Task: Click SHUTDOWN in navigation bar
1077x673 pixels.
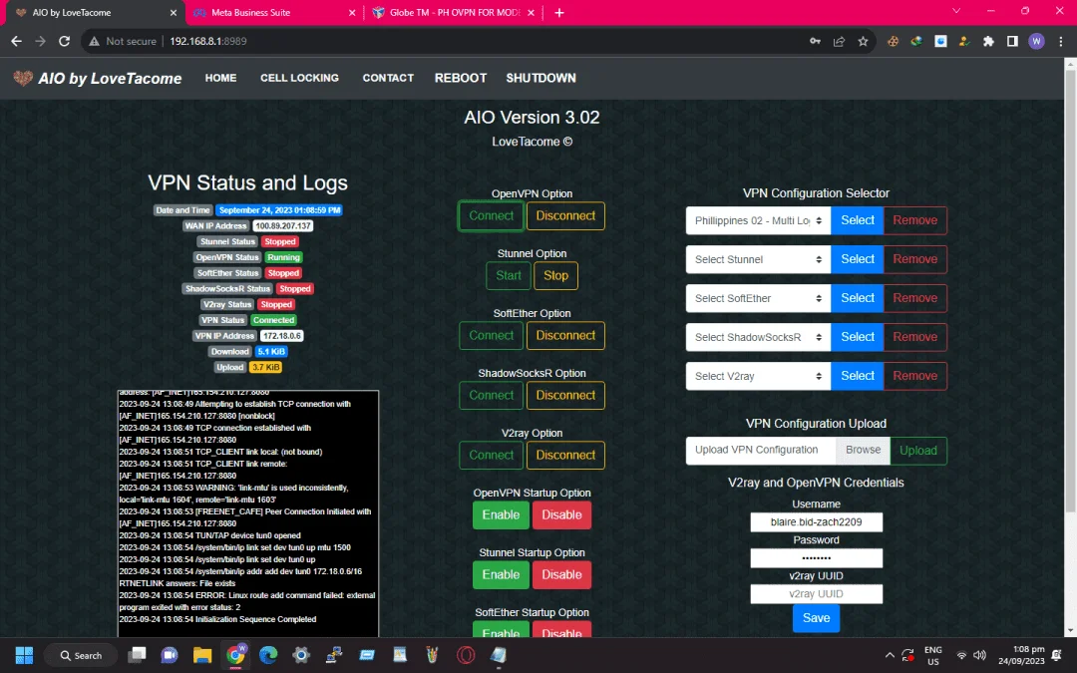Action: [x=541, y=79]
